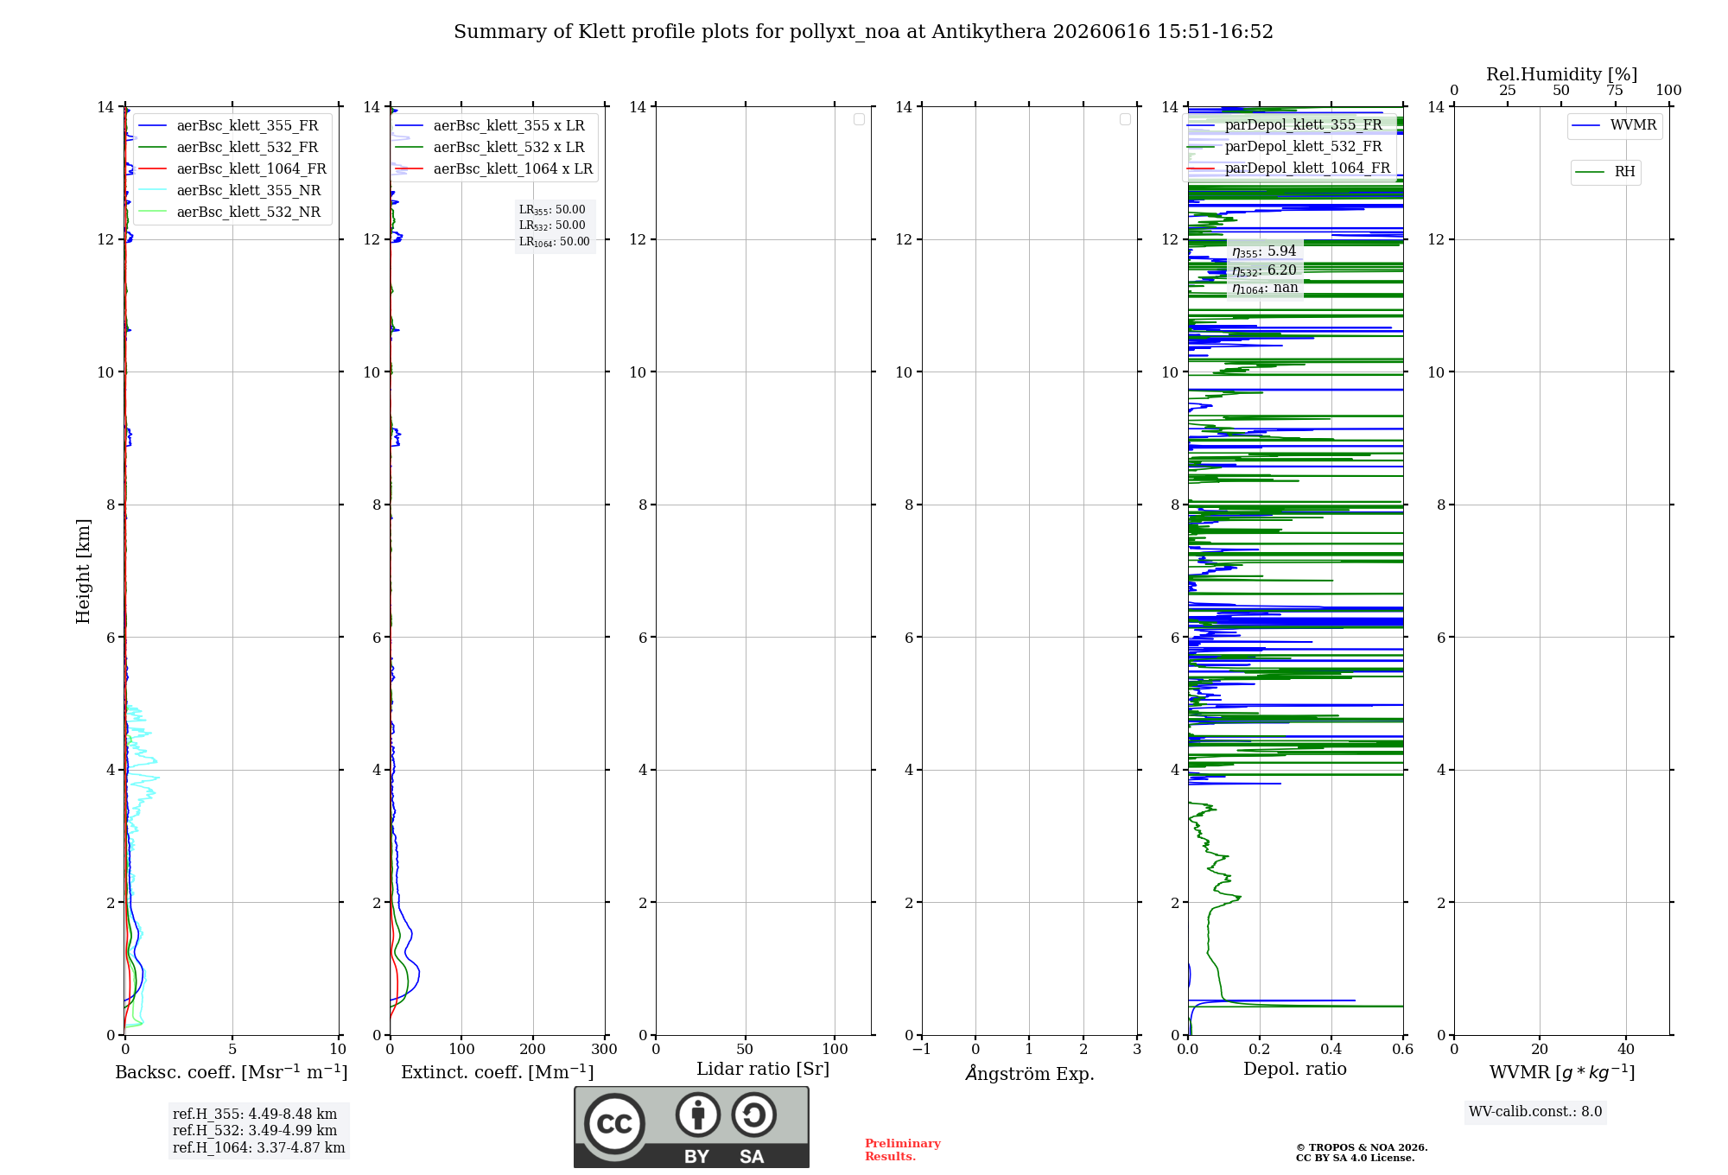Click empty legend box in Ångström panel
Screen dimensions: 1728x1175
1125,119
